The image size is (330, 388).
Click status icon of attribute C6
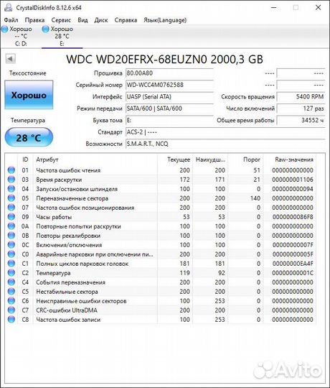click(11, 300)
